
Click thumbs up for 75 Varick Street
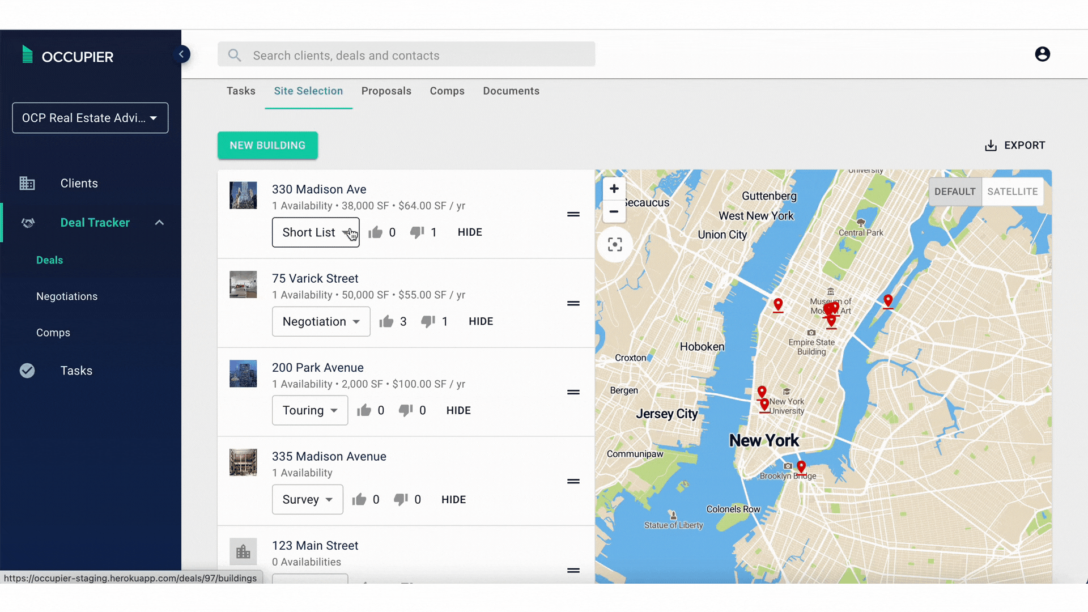(386, 321)
